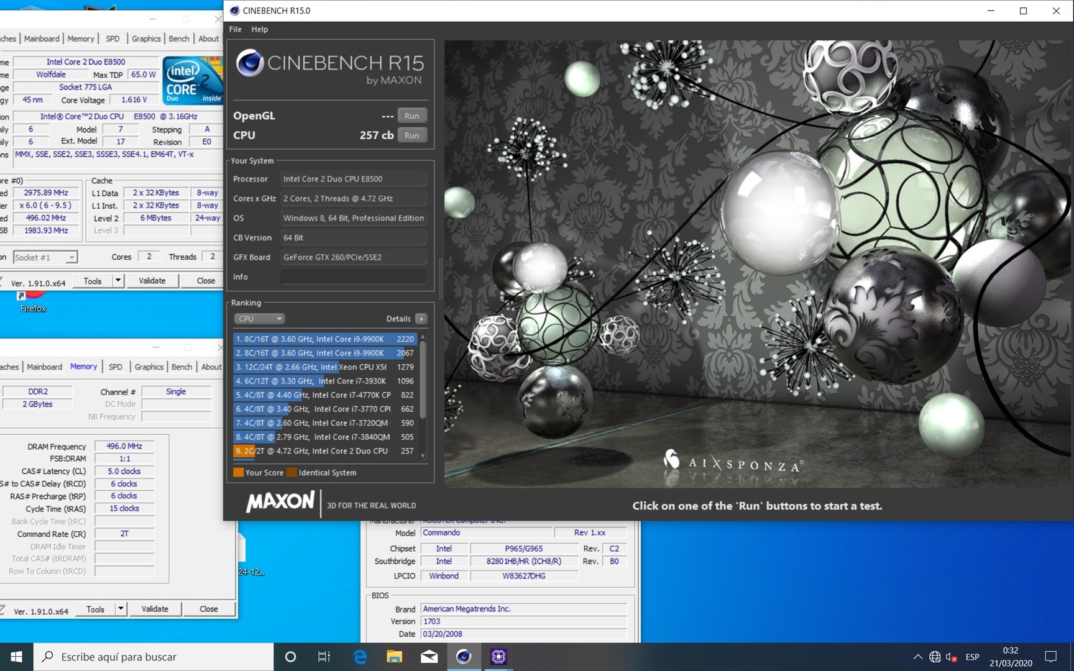Select ranking row 1 i9-9900K 2220

[324, 339]
